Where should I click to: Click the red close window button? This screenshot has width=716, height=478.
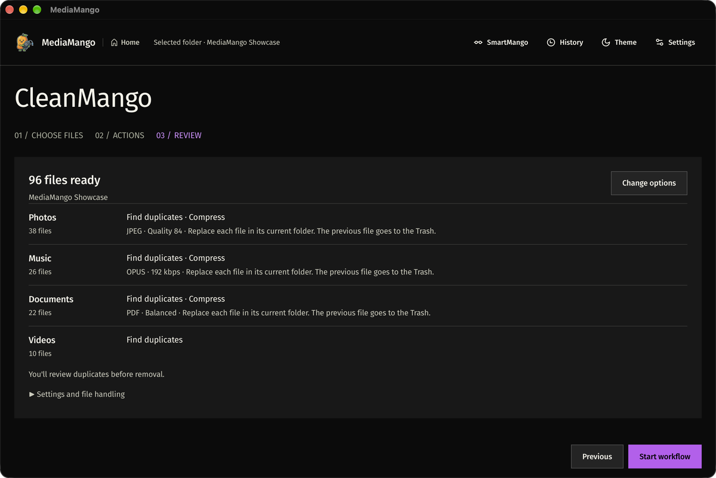tap(10, 10)
